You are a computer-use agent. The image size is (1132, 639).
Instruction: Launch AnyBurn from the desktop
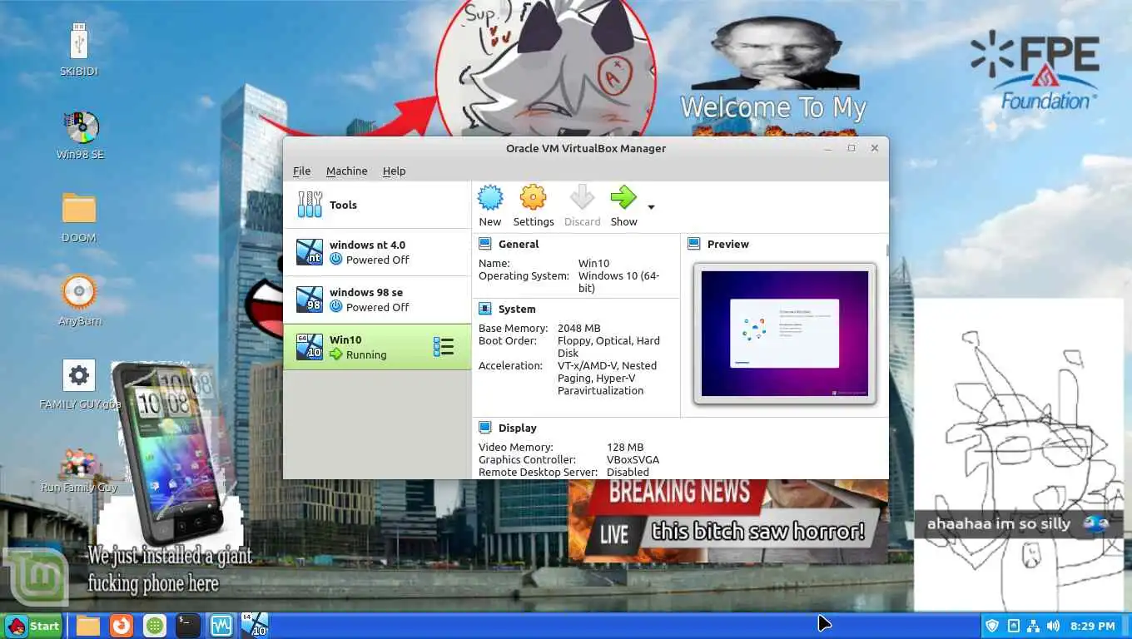pos(79,300)
